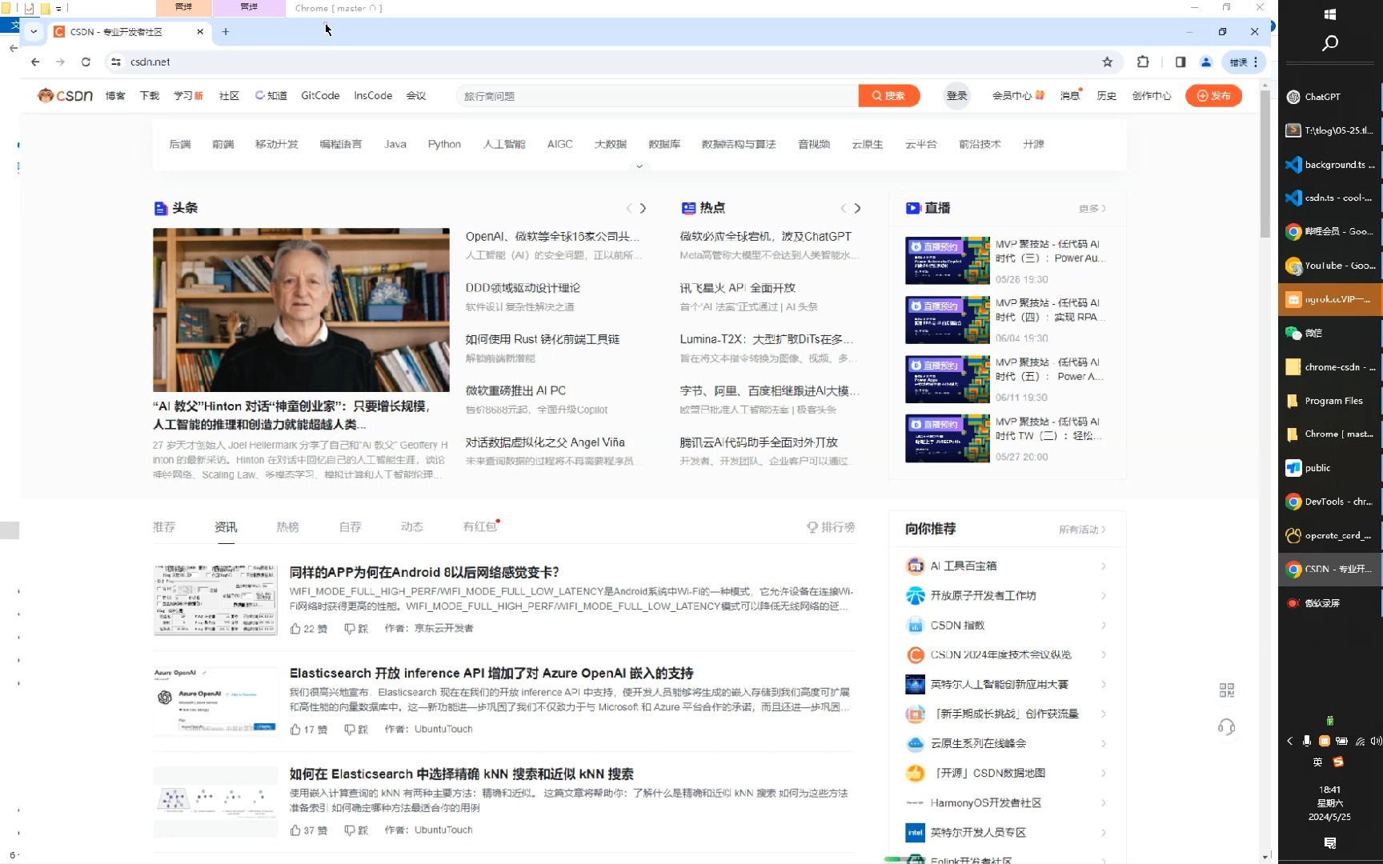Like the Android network lag article
This screenshot has height=864, width=1383.
(x=308, y=629)
